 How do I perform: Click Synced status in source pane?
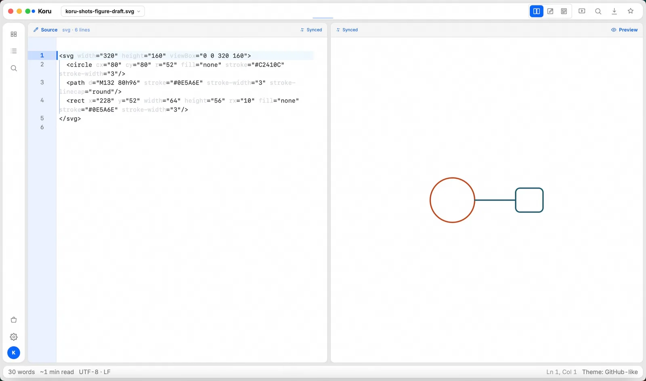[311, 30]
